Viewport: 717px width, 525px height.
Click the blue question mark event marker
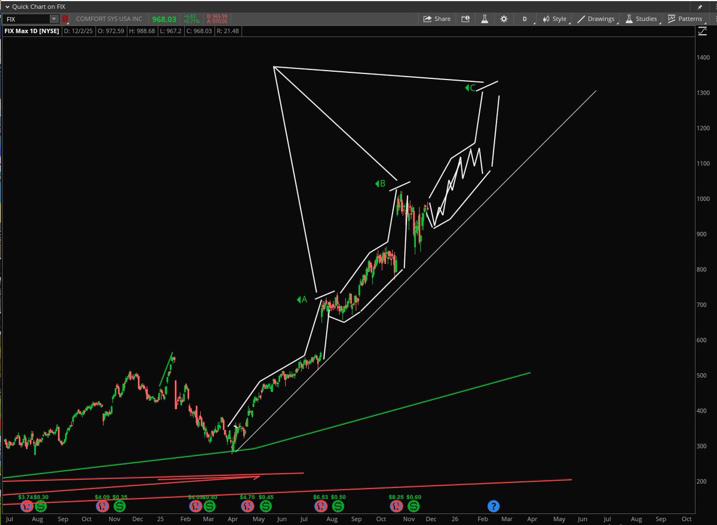(494, 506)
